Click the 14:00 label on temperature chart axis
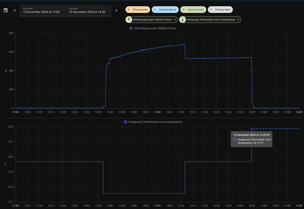The image size is (304, 209). pos(299,206)
